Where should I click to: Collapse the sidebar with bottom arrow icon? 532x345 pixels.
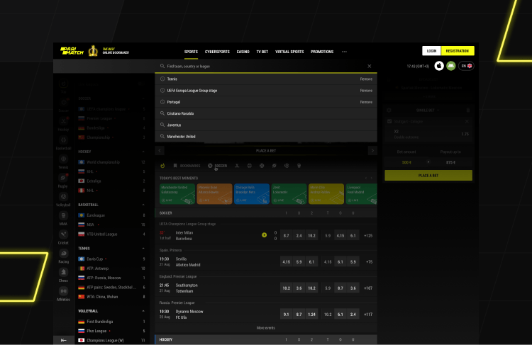point(64,340)
